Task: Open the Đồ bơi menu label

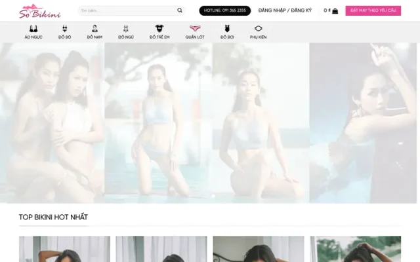Action: [x=227, y=37]
